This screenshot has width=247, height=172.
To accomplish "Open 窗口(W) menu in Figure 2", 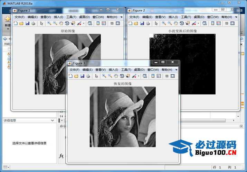I will (213, 17).
